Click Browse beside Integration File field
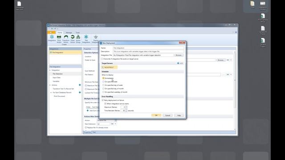Screen dimensions: 285x160 coord(179,55)
